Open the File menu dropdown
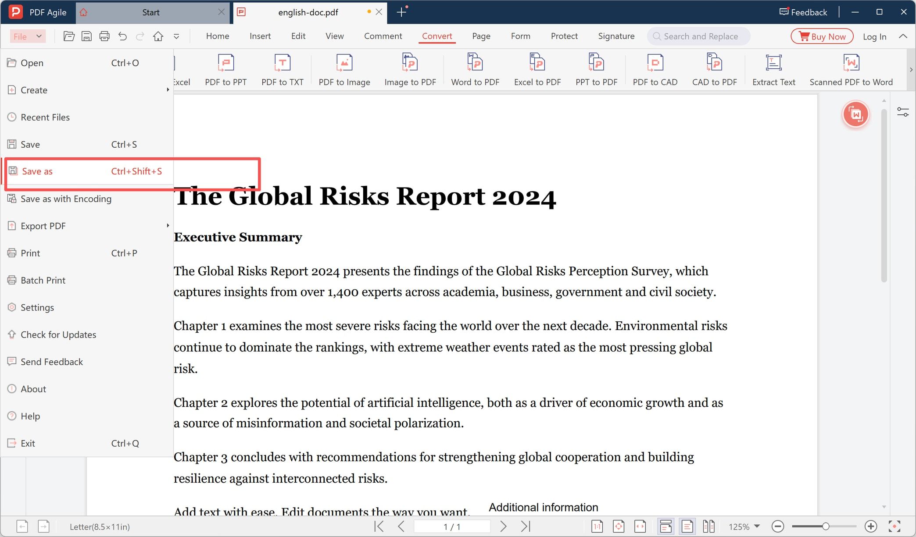 (28, 36)
